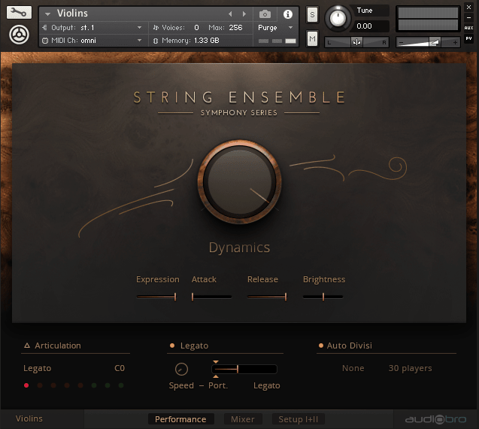
Task: Go to next instrument with right arrow
Action: (244, 14)
